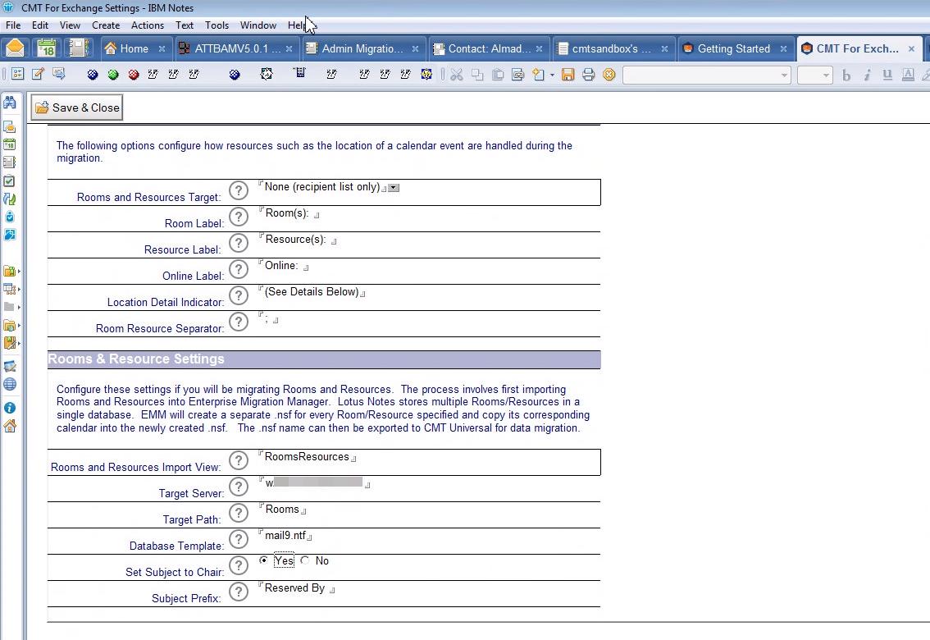Click the binoculars search icon in the sidebar

[10, 103]
